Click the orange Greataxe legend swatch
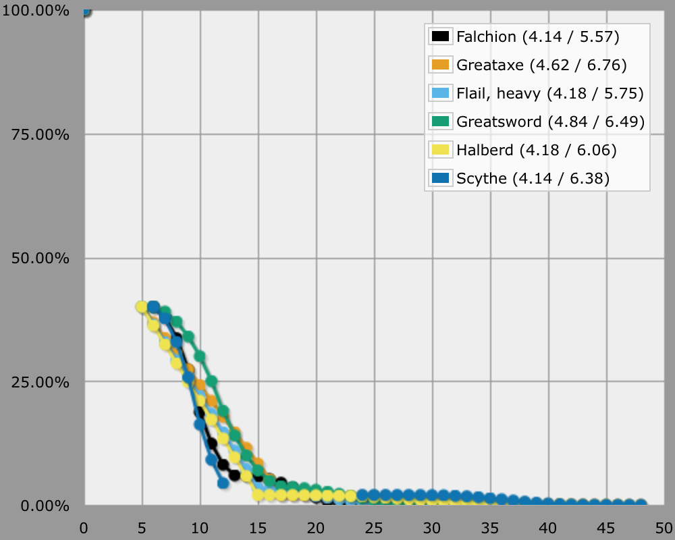 coord(441,65)
